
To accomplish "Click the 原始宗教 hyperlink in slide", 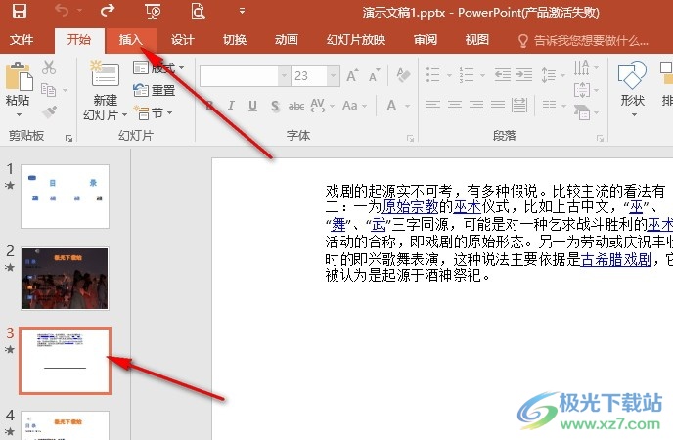I will click(x=410, y=207).
